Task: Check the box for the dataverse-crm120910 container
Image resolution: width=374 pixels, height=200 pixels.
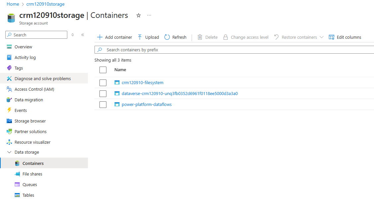Action: click(103, 94)
